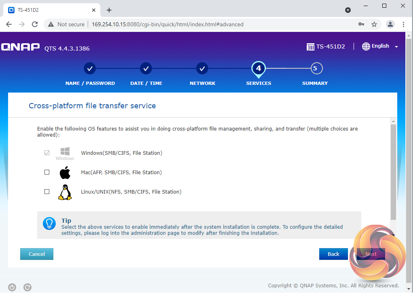This screenshot has height=293, width=413.
Task: Open the saved password key icon
Action: pos(361,24)
